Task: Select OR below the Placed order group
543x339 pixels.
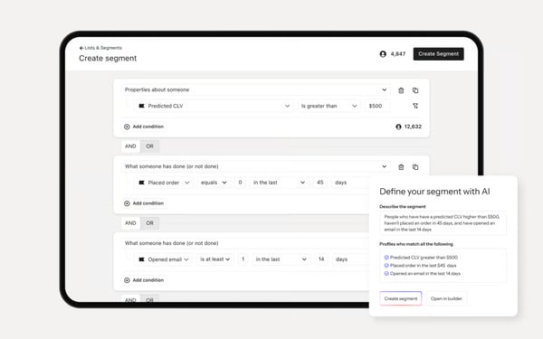Action: coord(149,223)
